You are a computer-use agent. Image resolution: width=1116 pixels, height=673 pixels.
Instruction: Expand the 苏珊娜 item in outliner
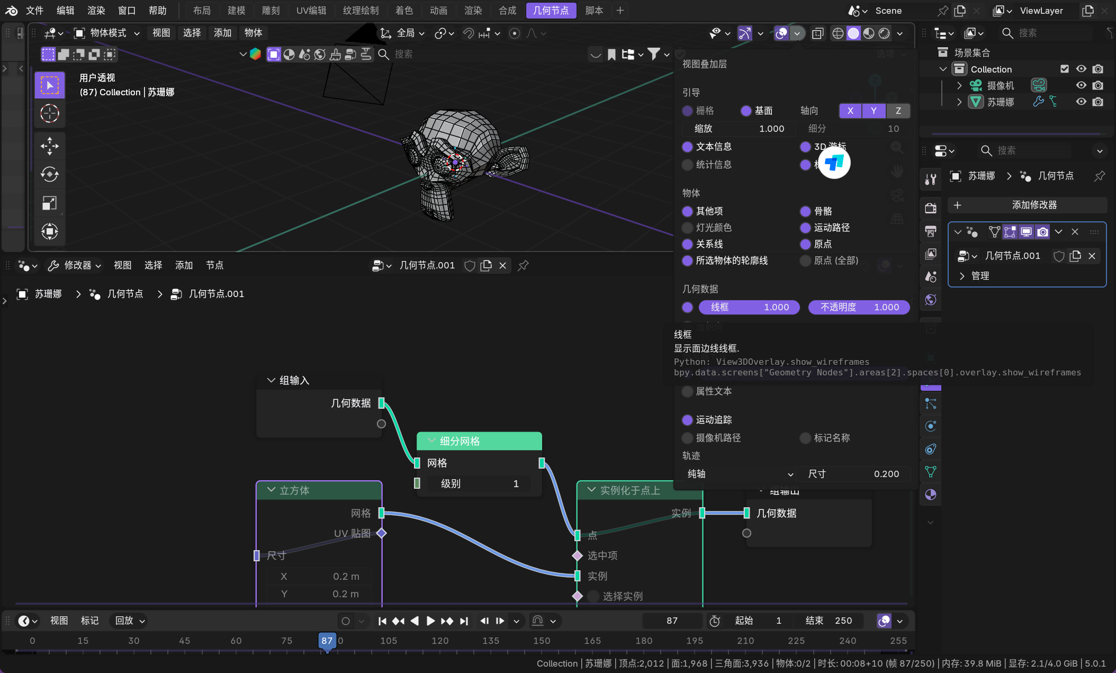(959, 102)
